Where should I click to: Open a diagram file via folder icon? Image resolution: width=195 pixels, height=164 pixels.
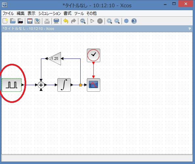[13, 21]
